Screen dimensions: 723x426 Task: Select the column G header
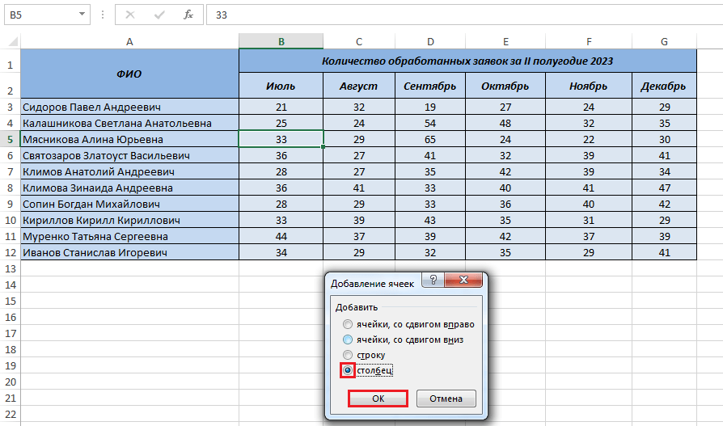tap(664, 41)
